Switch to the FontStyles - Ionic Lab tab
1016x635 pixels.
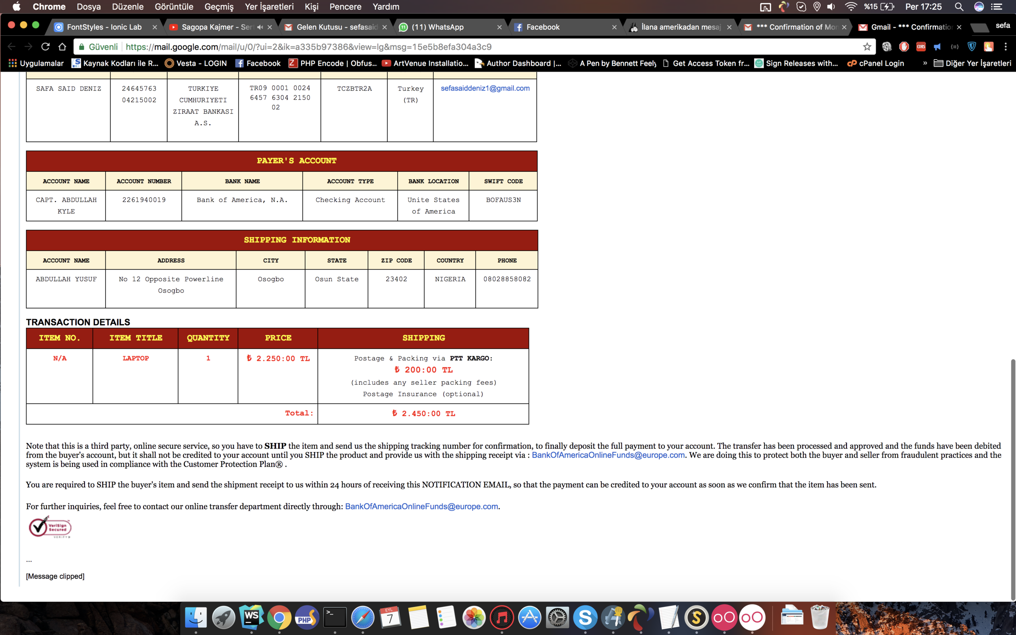(x=105, y=27)
